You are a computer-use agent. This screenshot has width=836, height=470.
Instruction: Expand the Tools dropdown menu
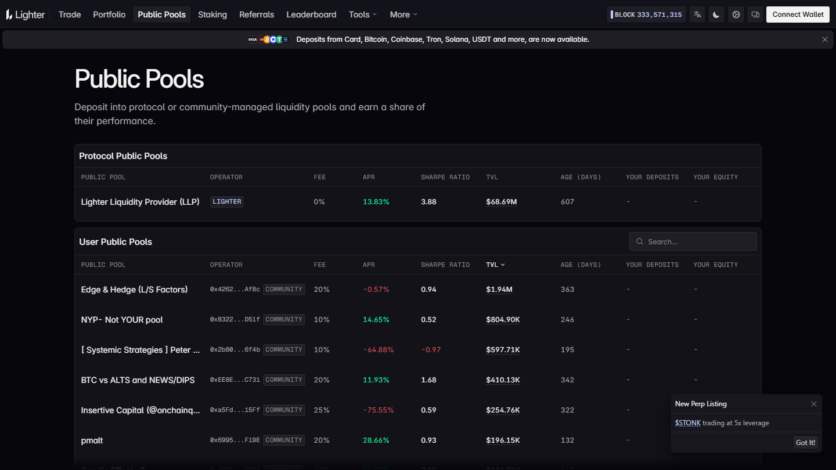point(363,15)
